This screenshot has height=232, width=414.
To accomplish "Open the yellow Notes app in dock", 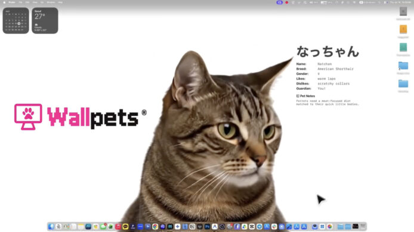I will tap(81, 227).
